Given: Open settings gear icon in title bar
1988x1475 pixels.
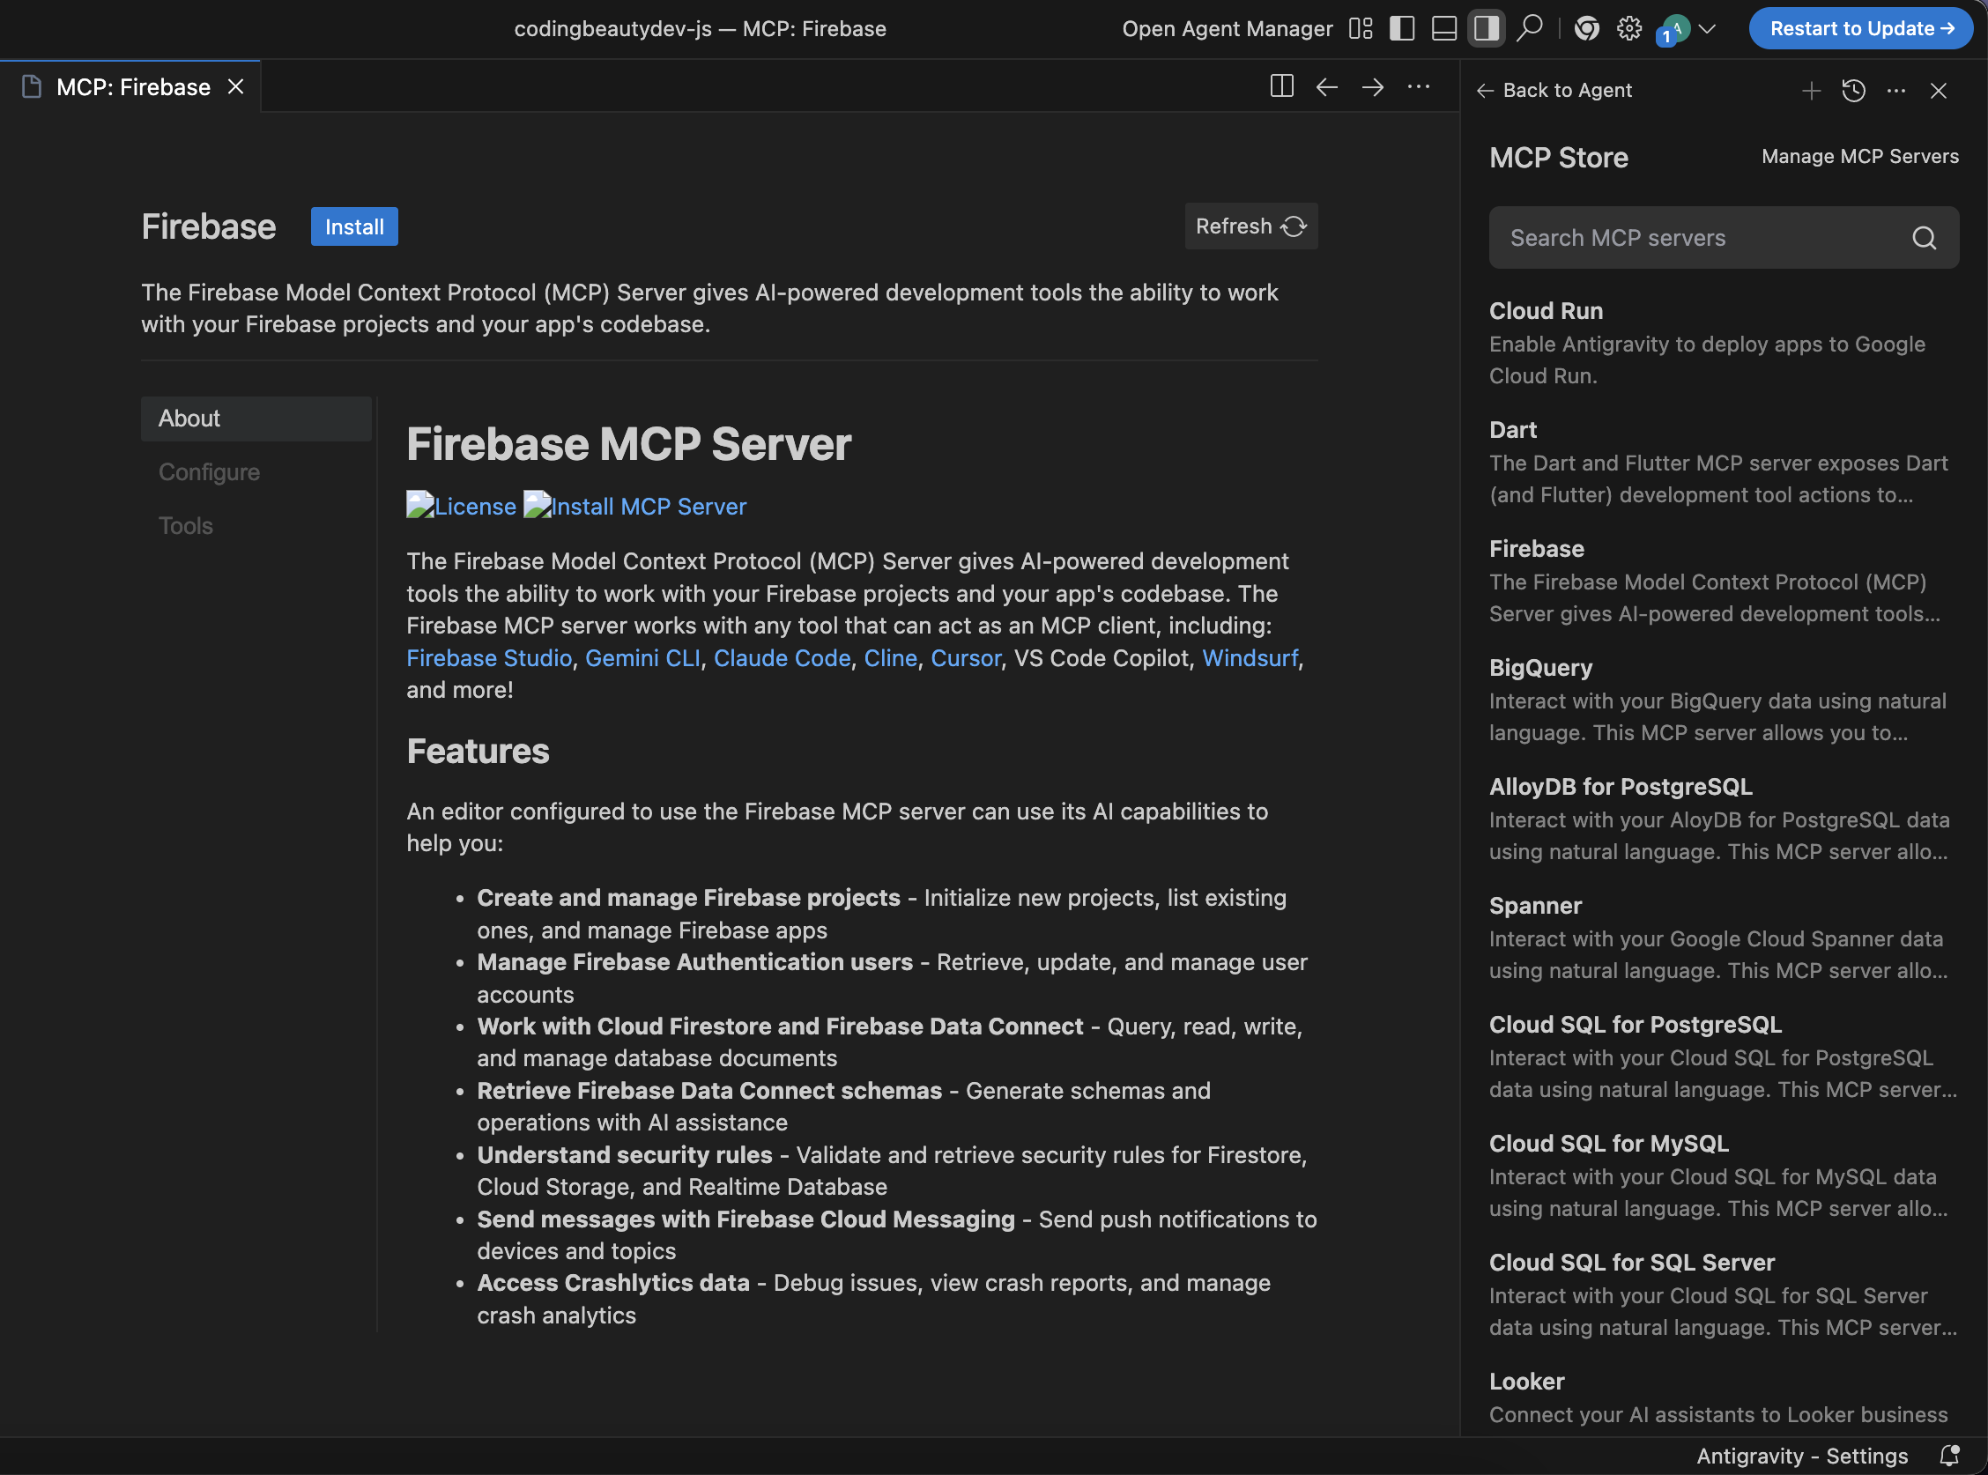Looking at the screenshot, I should coord(1628,28).
